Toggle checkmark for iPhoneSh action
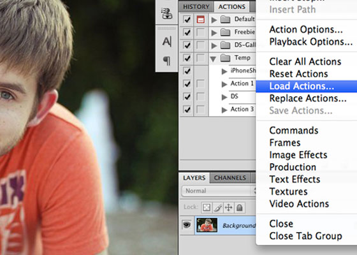This screenshot has height=255, width=357. (187, 71)
